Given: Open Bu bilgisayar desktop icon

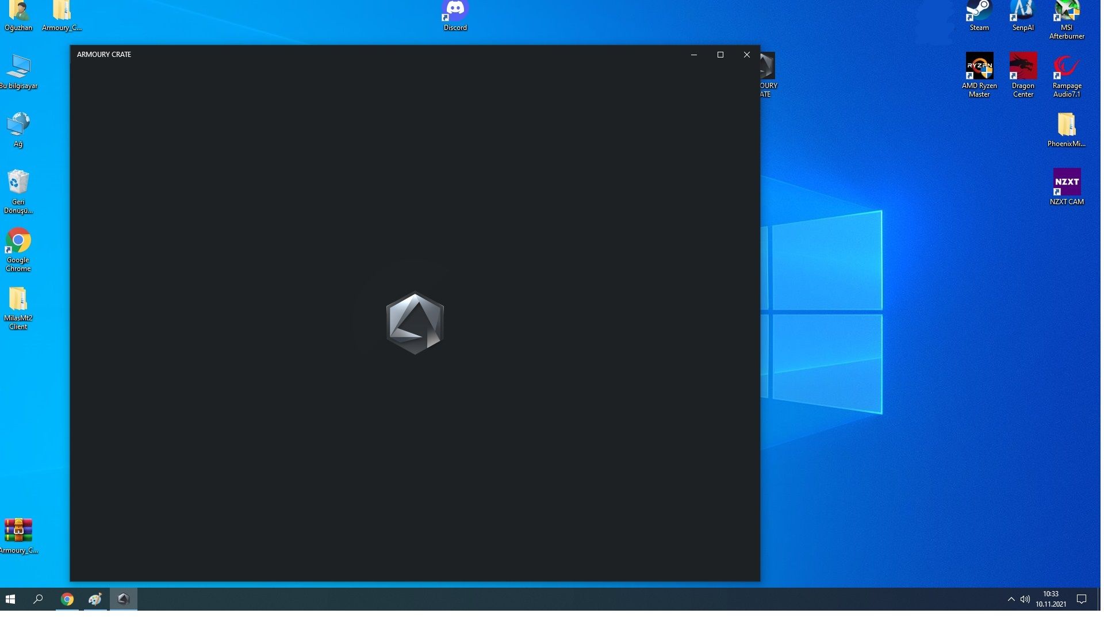Looking at the screenshot, I should click(x=18, y=67).
